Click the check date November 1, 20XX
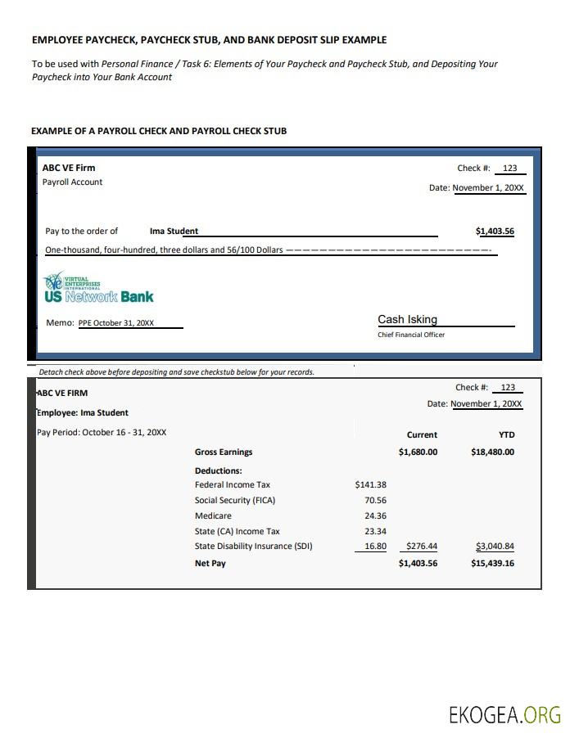This screenshot has height=738, width=570. (488, 188)
